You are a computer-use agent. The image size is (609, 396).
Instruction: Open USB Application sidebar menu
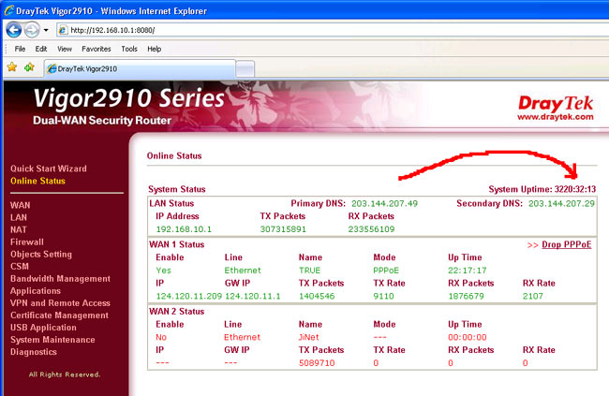pos(43,328)
